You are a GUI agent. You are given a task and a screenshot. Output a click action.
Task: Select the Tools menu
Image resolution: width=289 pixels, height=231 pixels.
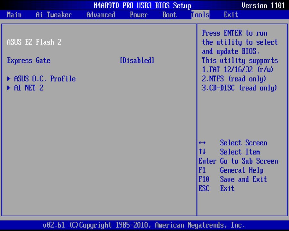pyautogui.click(x=200, y=15)
